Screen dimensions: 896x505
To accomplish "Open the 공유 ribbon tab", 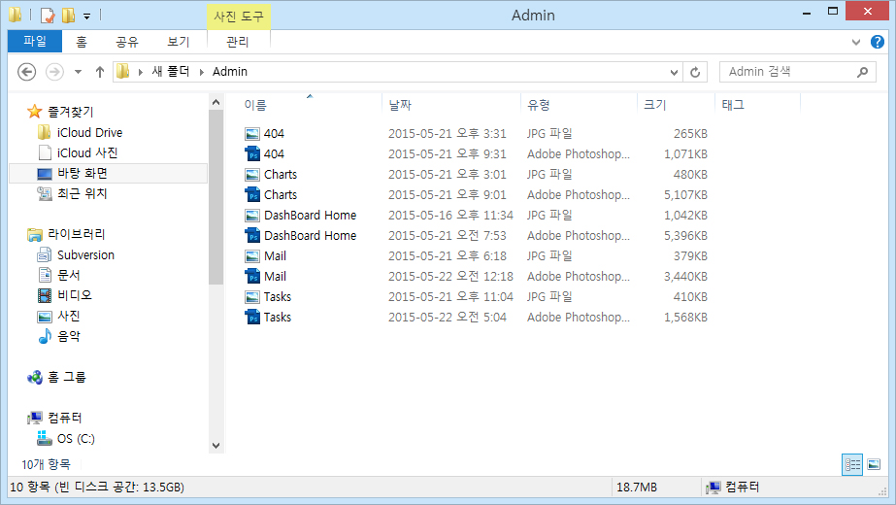I will coord(127,42).
